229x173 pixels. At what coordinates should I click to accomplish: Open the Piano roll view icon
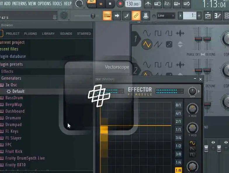(x=217, y=15)
